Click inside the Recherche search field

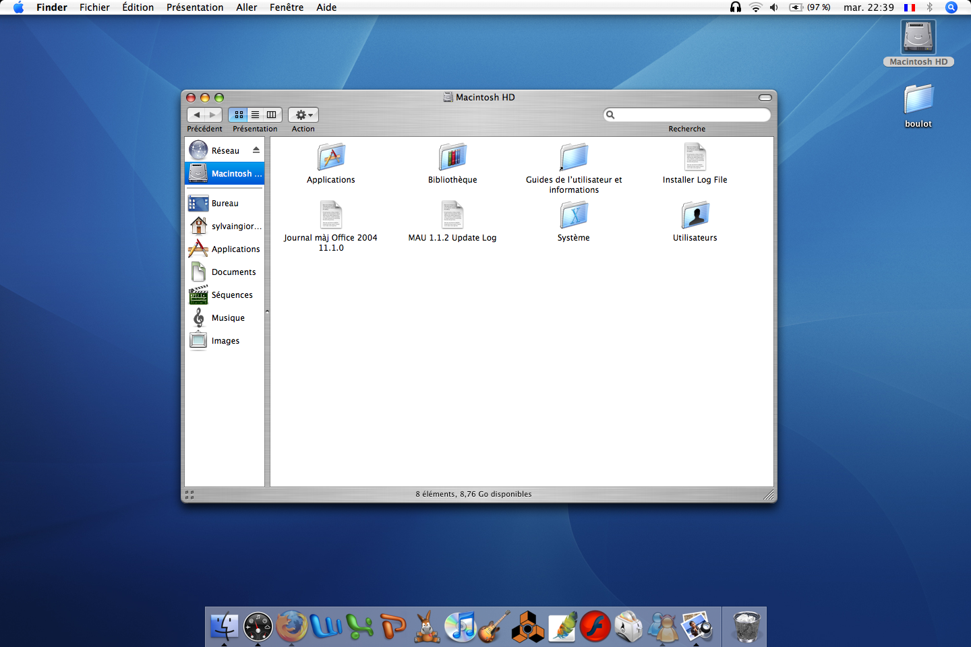(x=687, y=115)
